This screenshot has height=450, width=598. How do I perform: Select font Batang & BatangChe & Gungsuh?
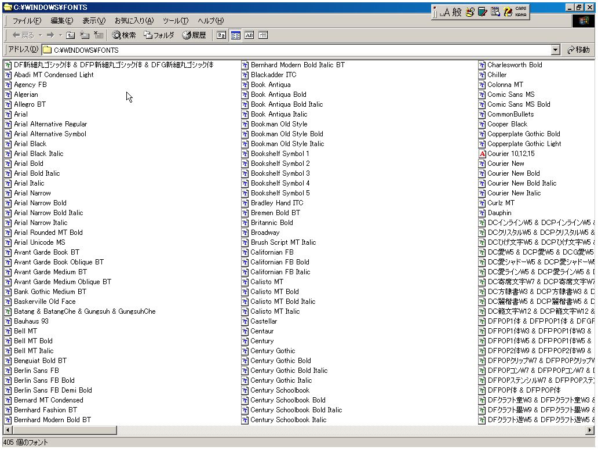click(x=85, y=311)
